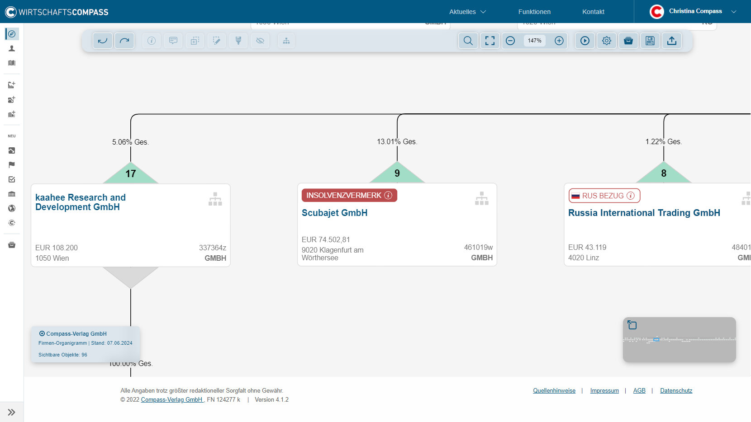This screenshot has height=422, width=751.
Task: Open the Aktuelles dropdown menu
Action: pyautogui.click(x=467, y=12)
